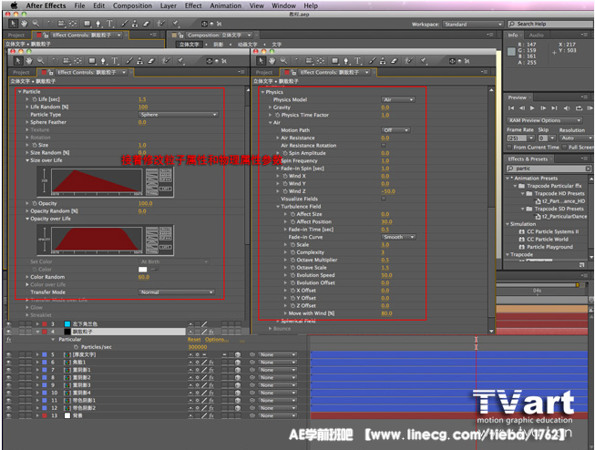Jump to last frame in Preview panel
Viewport: 595px width, 450px height.
point(554,108)
